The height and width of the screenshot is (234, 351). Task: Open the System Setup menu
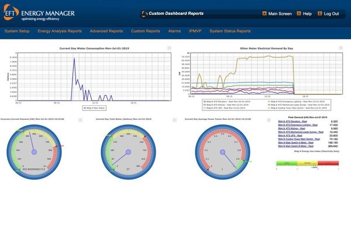coord(16,31)
